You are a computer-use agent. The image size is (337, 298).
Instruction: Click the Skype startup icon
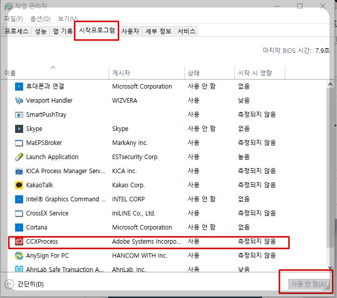pyautogui.click(x=19, y=129)
